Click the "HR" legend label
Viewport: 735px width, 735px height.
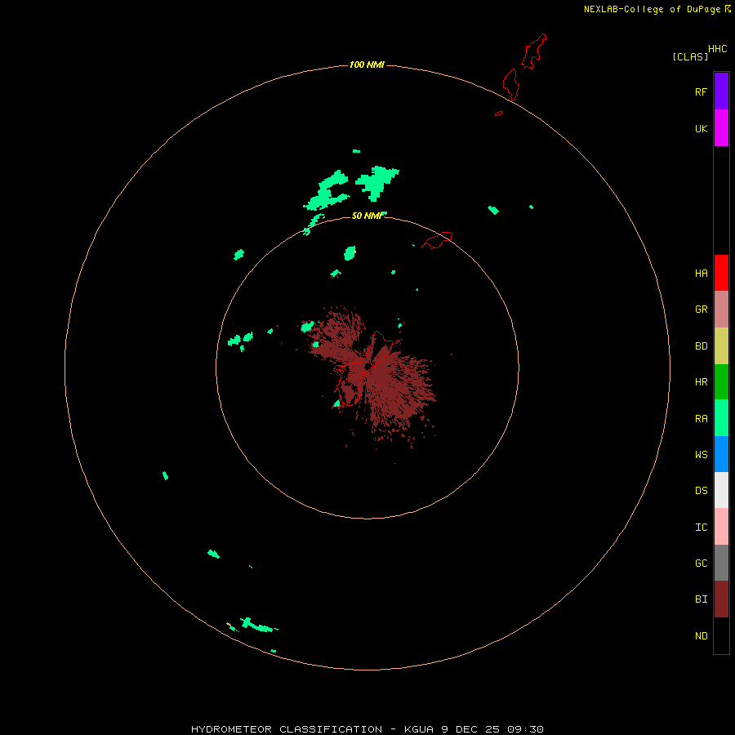point(701,382)
